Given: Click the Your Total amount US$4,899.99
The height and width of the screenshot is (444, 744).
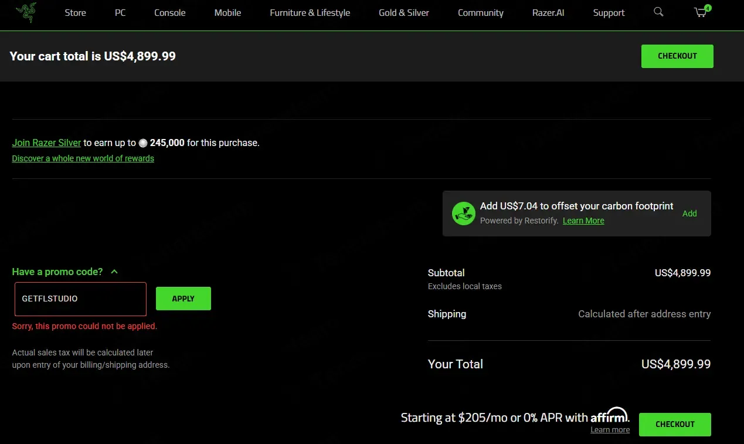Looking at the screenshot, I should [676, 364].
